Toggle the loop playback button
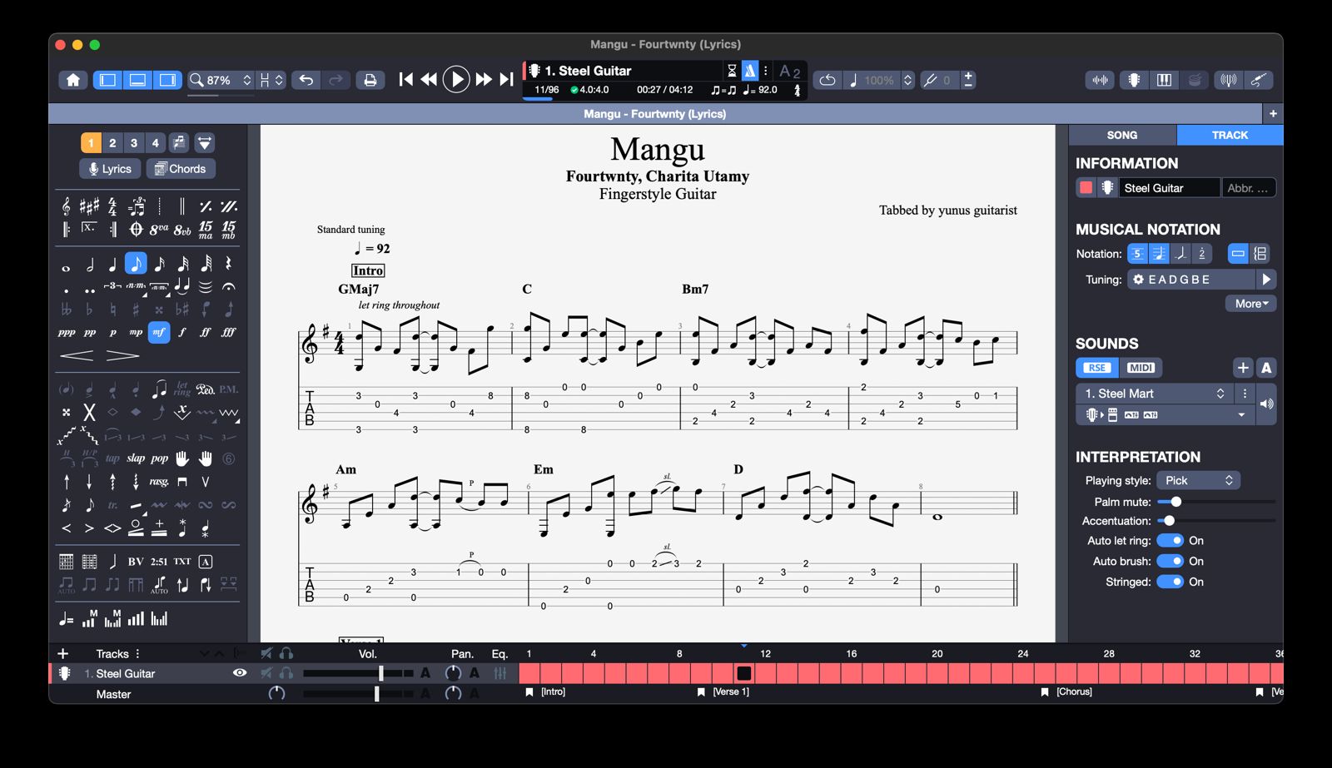 (827, 80)
